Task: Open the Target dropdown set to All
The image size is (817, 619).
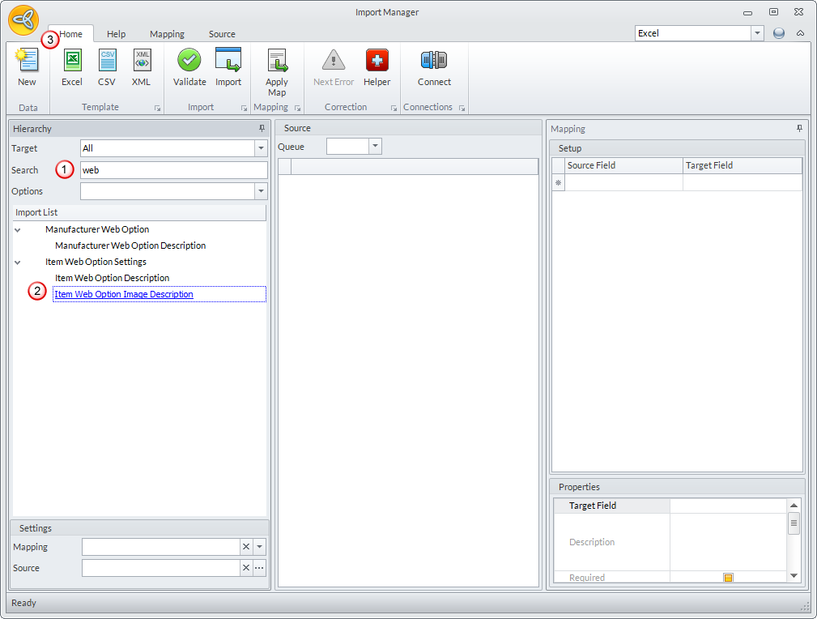Action: (x=260, y=148)
